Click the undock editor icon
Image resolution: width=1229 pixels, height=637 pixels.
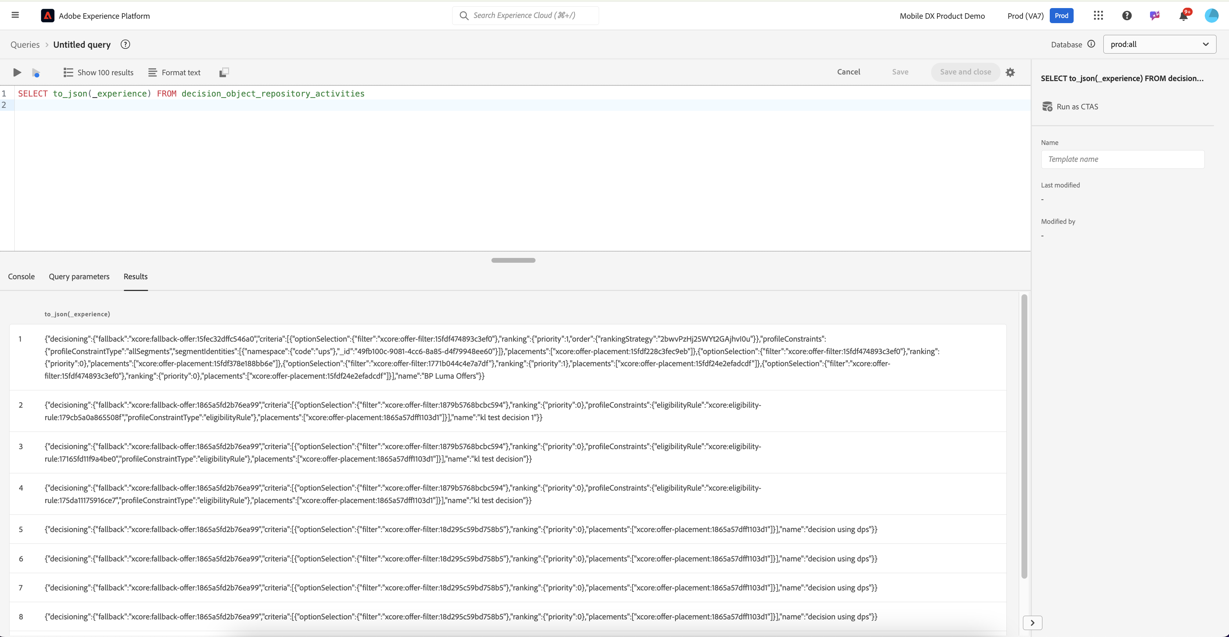[224, 72]
